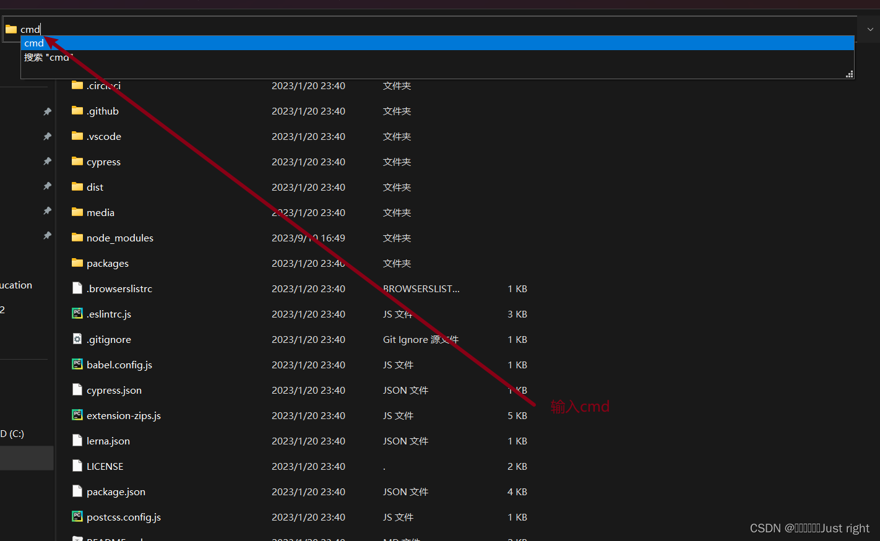Select the node_modules folder icon
This screenshot has height=541, width=880.
pos(77,238)
